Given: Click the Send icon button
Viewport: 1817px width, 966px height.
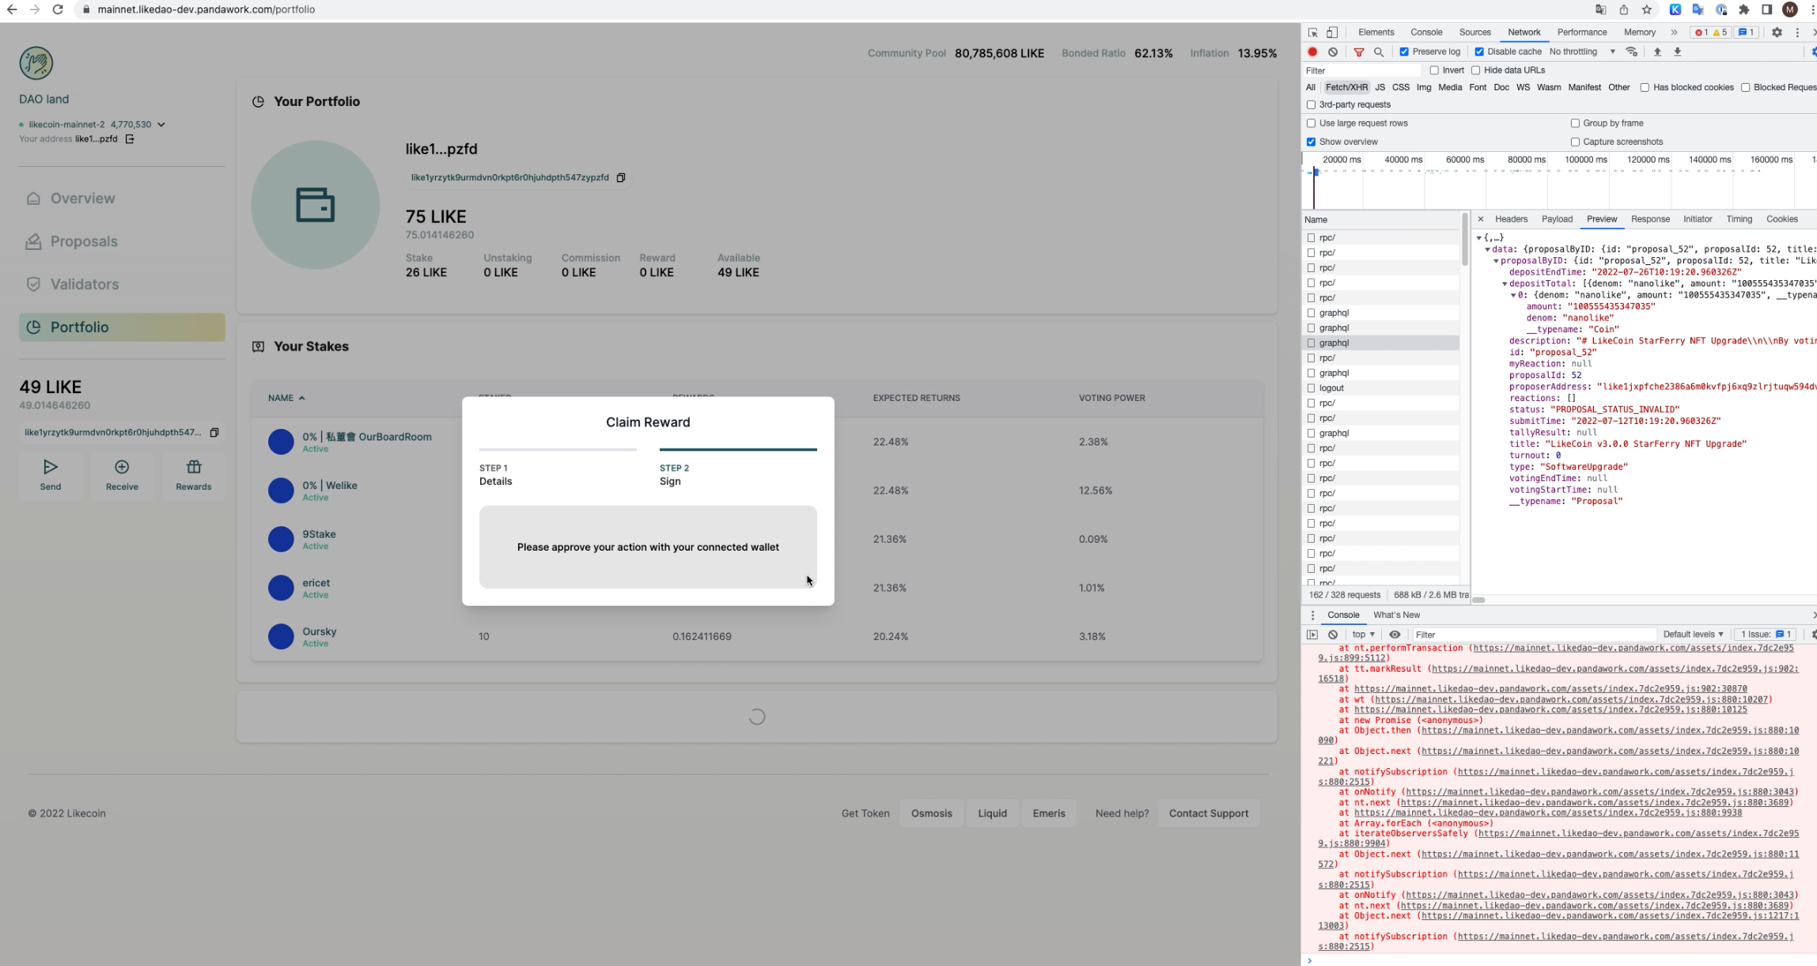Looking at the screenshot, I should point(51,475).
